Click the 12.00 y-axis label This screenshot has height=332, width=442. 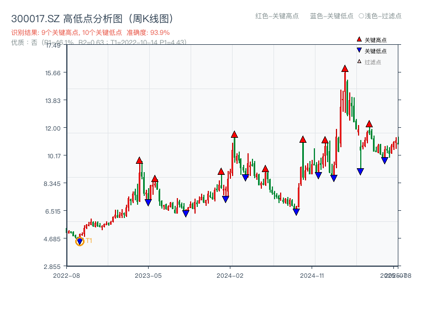click(53, 128)
